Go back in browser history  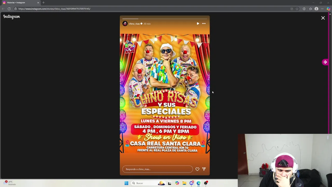pos(3,9)
